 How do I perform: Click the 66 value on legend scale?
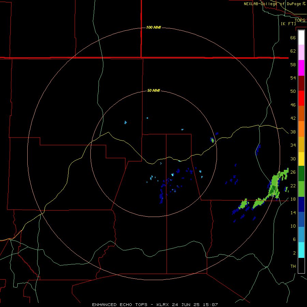pyautogui.click(x=293, y=38)
